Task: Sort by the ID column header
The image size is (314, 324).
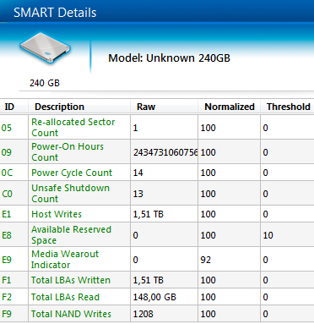Action: [9, 107]
